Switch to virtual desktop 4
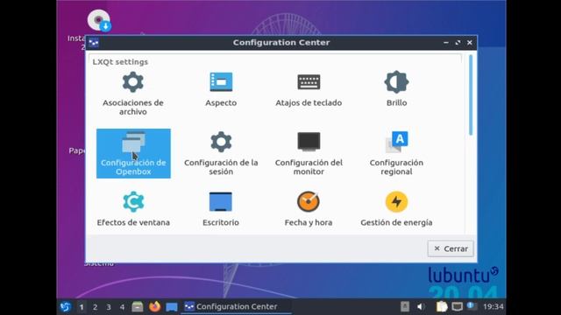561x315 pixels. [x=123, y=307]
